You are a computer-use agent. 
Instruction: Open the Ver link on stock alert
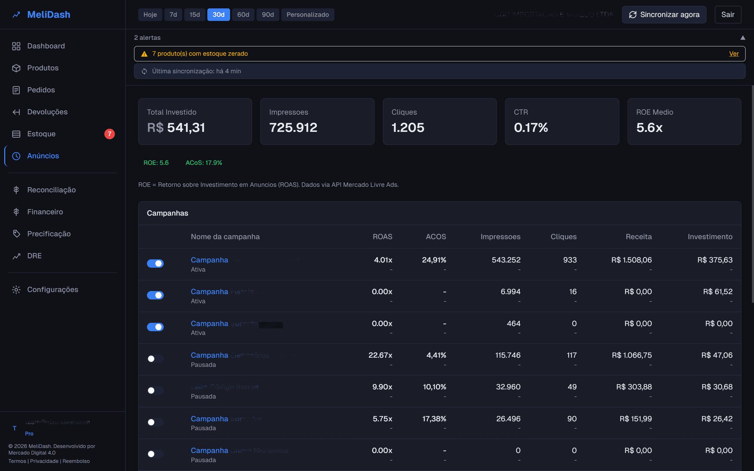(734, 53)
